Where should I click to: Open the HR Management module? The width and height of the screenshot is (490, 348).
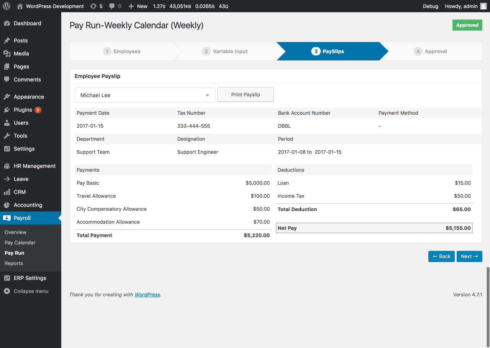pos(34,166)
